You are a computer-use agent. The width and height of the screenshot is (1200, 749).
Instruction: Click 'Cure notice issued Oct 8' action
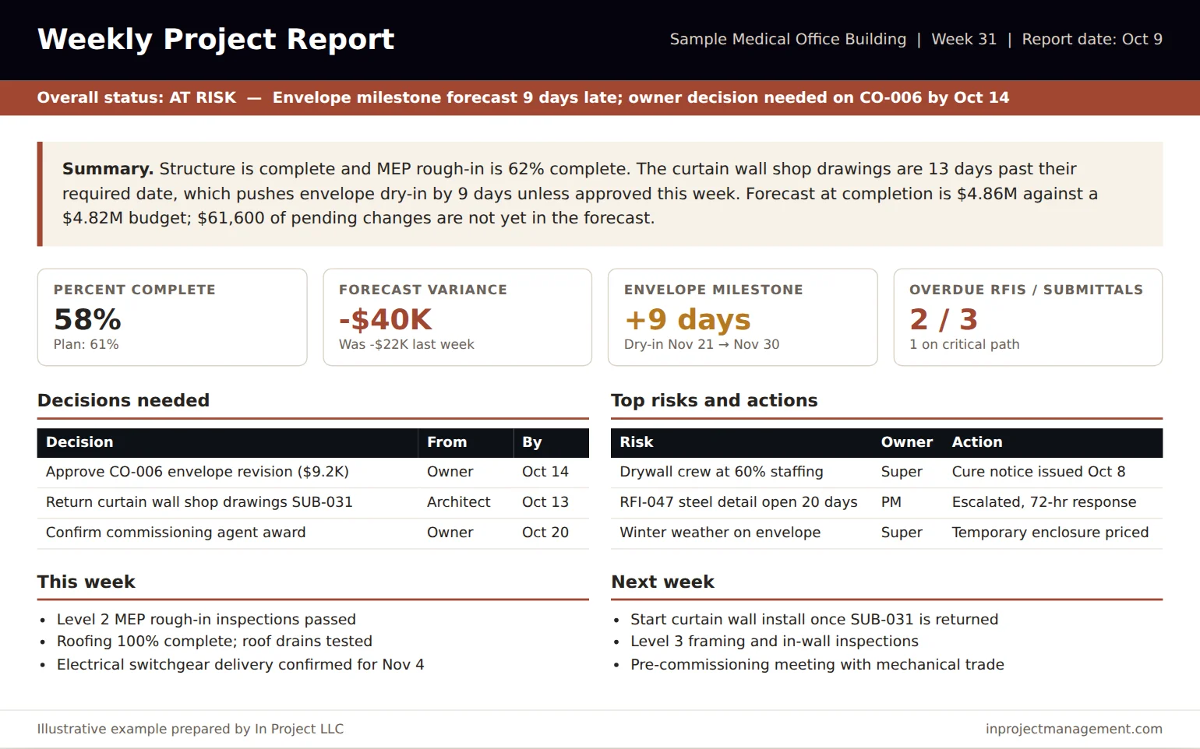1038,472
